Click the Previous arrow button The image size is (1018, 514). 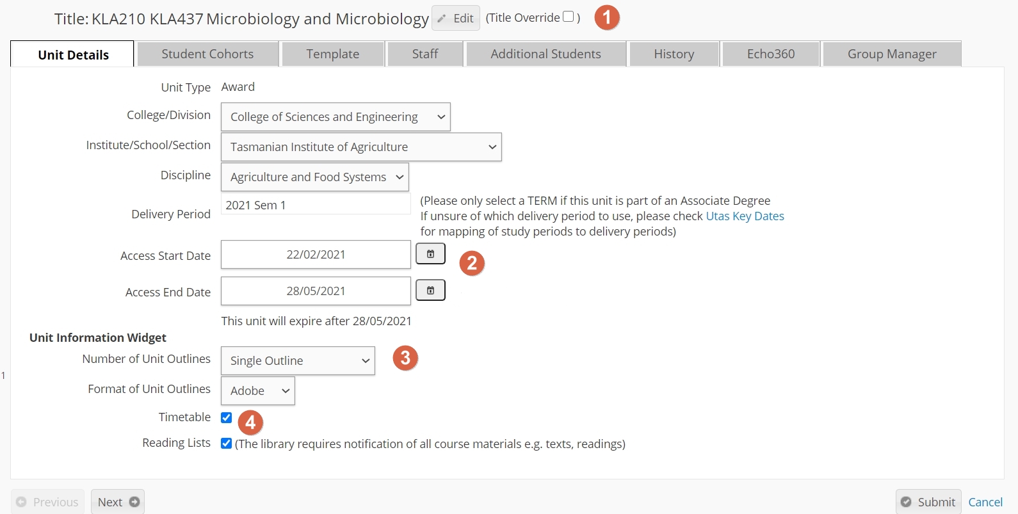coord(47,502)
